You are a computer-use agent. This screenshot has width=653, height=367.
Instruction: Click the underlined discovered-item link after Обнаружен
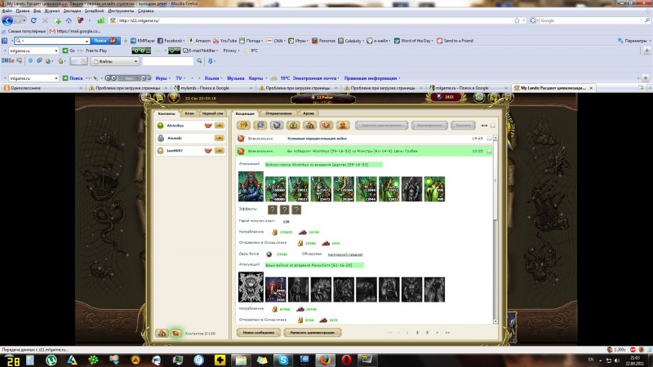click(345, 254)
